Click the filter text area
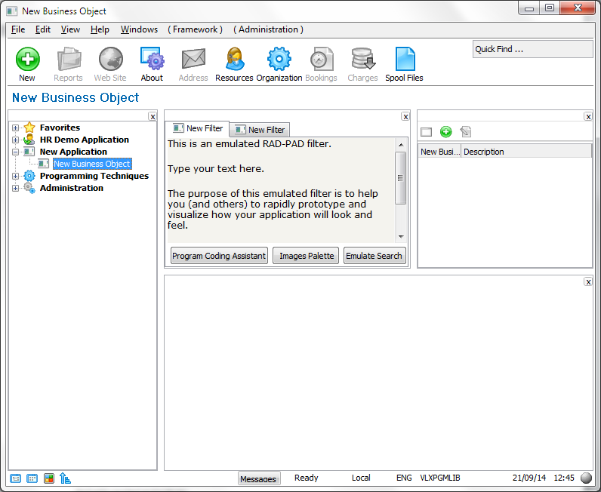Screen dimensions: 601x492 281,190
